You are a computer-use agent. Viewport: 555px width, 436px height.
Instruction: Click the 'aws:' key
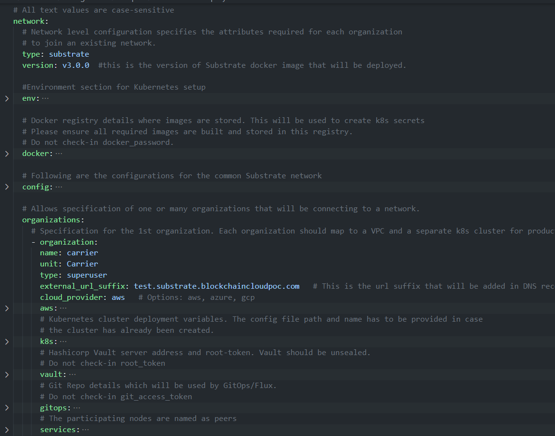point(48,308)
